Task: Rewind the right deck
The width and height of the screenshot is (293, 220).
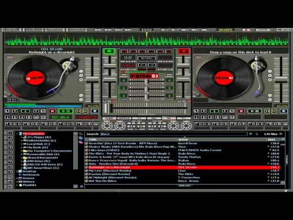Action: [x=267, y=111]
